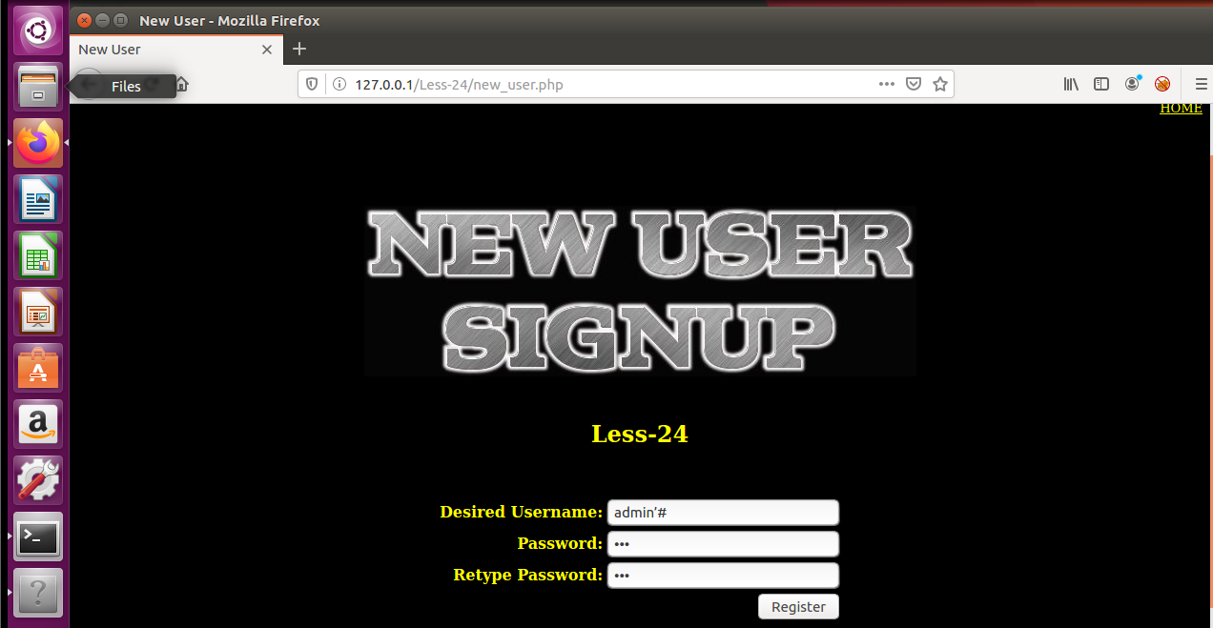Viewport: 1213px width, 628px height.
Task: Open page actions three-dot menu
Action: pos(886,84)
